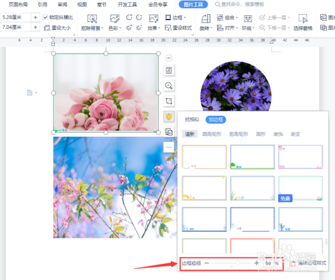Open the 章节 chapter tab
The image size is (335, 280).
click(x=102, y=4)
